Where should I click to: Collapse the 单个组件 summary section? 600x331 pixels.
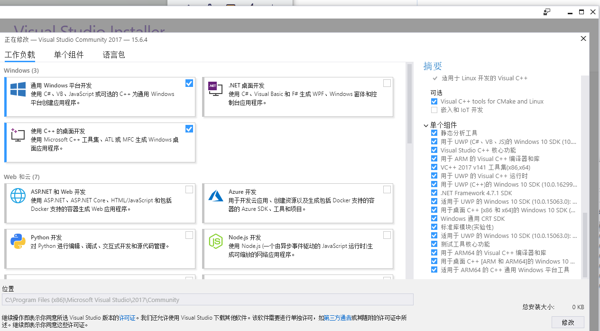click(x=426, y=125)
